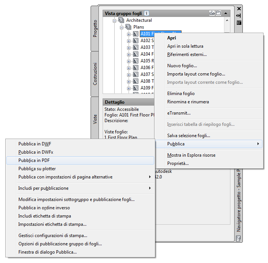The height and width of the screenshot is (263, 268).
Task: Expand the A102 sheet node
Action: [129, 41]
